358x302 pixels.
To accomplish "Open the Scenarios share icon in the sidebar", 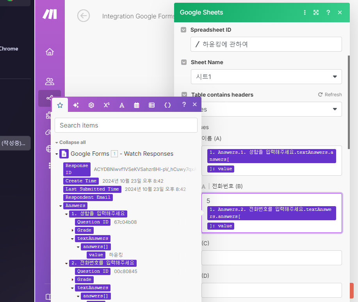I will [x=50, y=98].
